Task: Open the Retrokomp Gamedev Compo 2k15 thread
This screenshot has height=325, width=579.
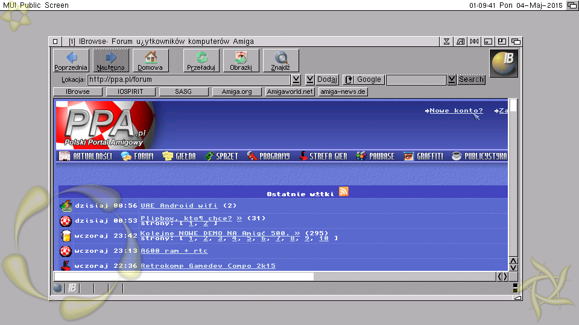Action: pyautogui.click(x=208, y=265)
